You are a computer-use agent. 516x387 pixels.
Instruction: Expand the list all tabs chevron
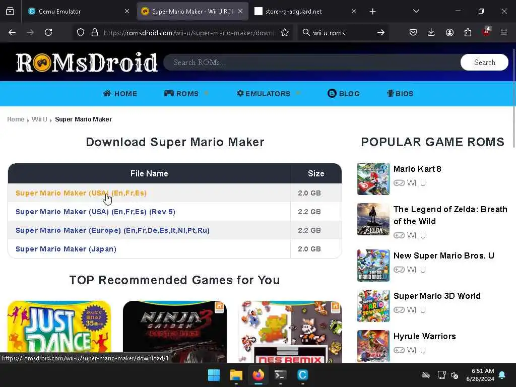416,11
